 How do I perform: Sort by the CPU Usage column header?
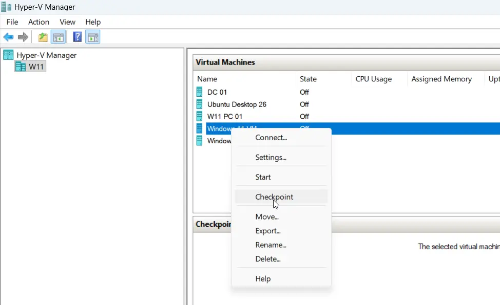[379, 79]
